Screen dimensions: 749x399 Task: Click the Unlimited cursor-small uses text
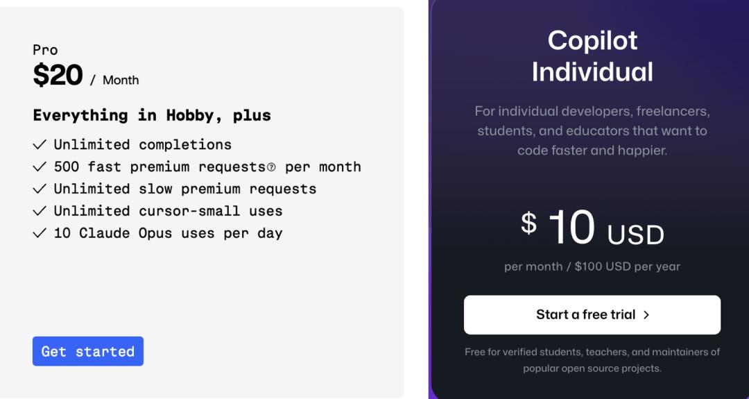[168, 211]
